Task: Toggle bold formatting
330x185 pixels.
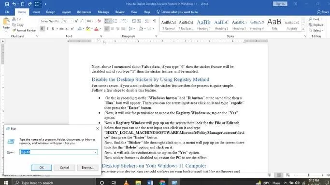Action: (x=42, y=28)
